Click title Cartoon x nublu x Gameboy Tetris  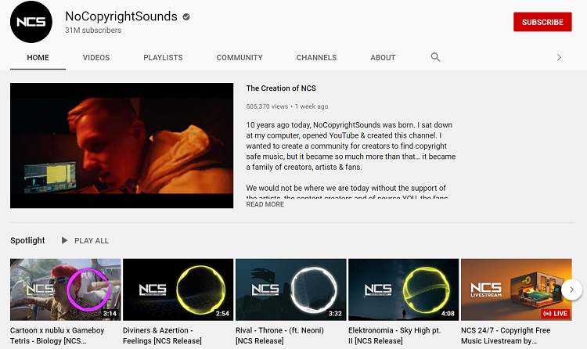[57, 336]
